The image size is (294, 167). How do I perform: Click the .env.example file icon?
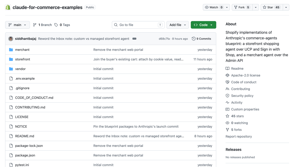tap(11, 78)
